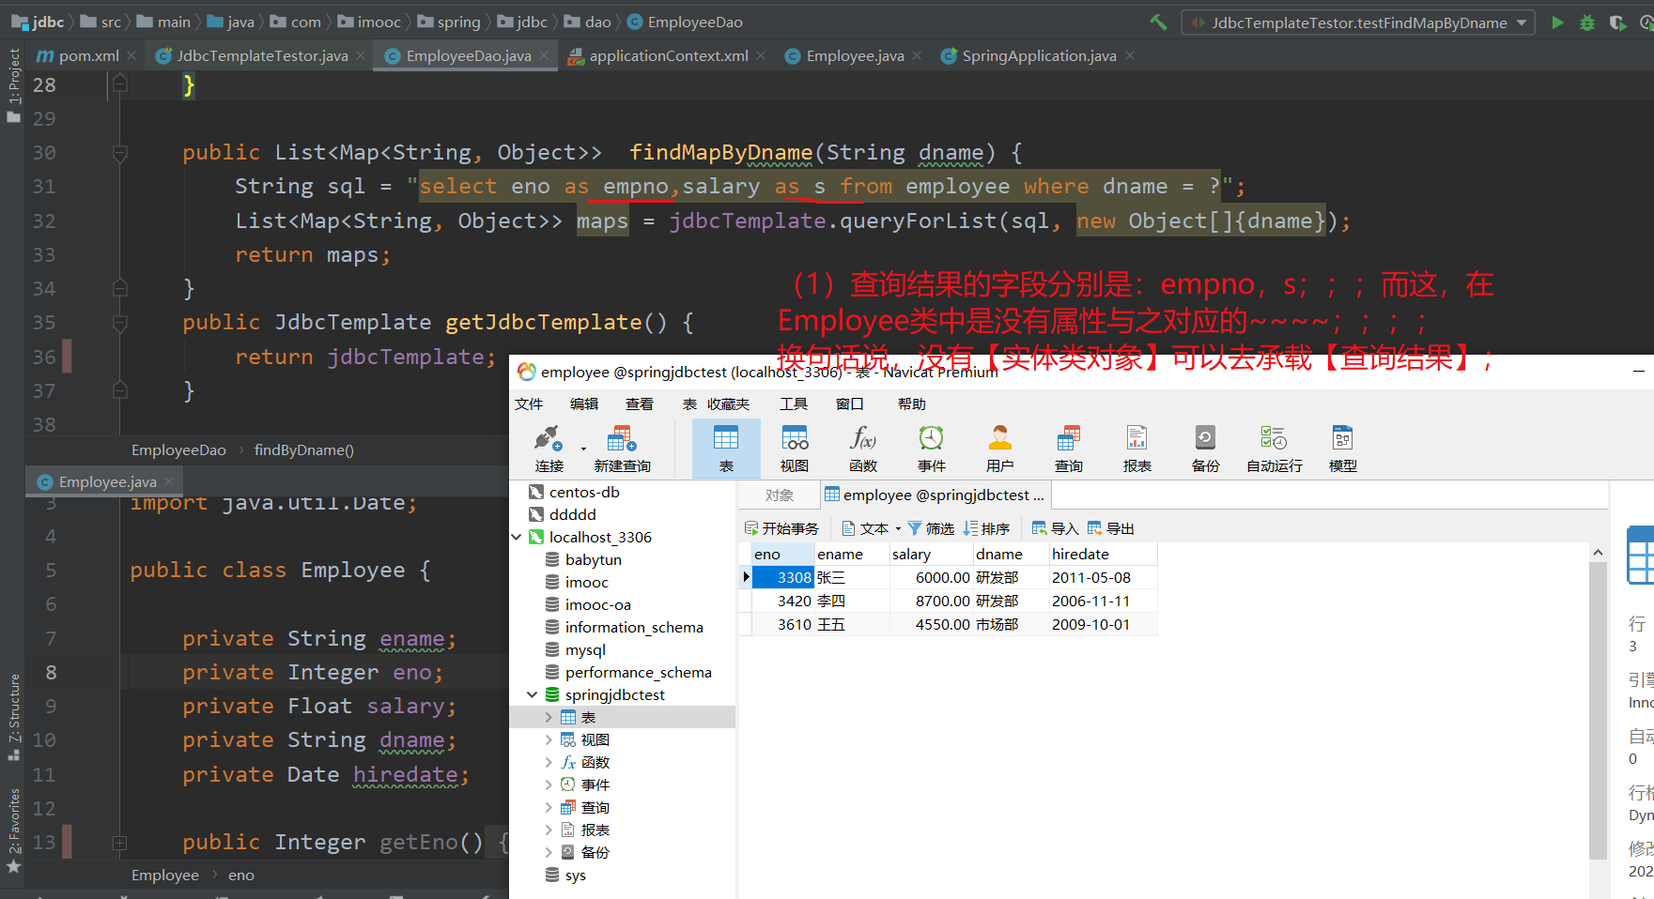The width and height of the screenshot is (1654, 899).
Task: Click the Run green play icon
Action: pos(1557,23)
